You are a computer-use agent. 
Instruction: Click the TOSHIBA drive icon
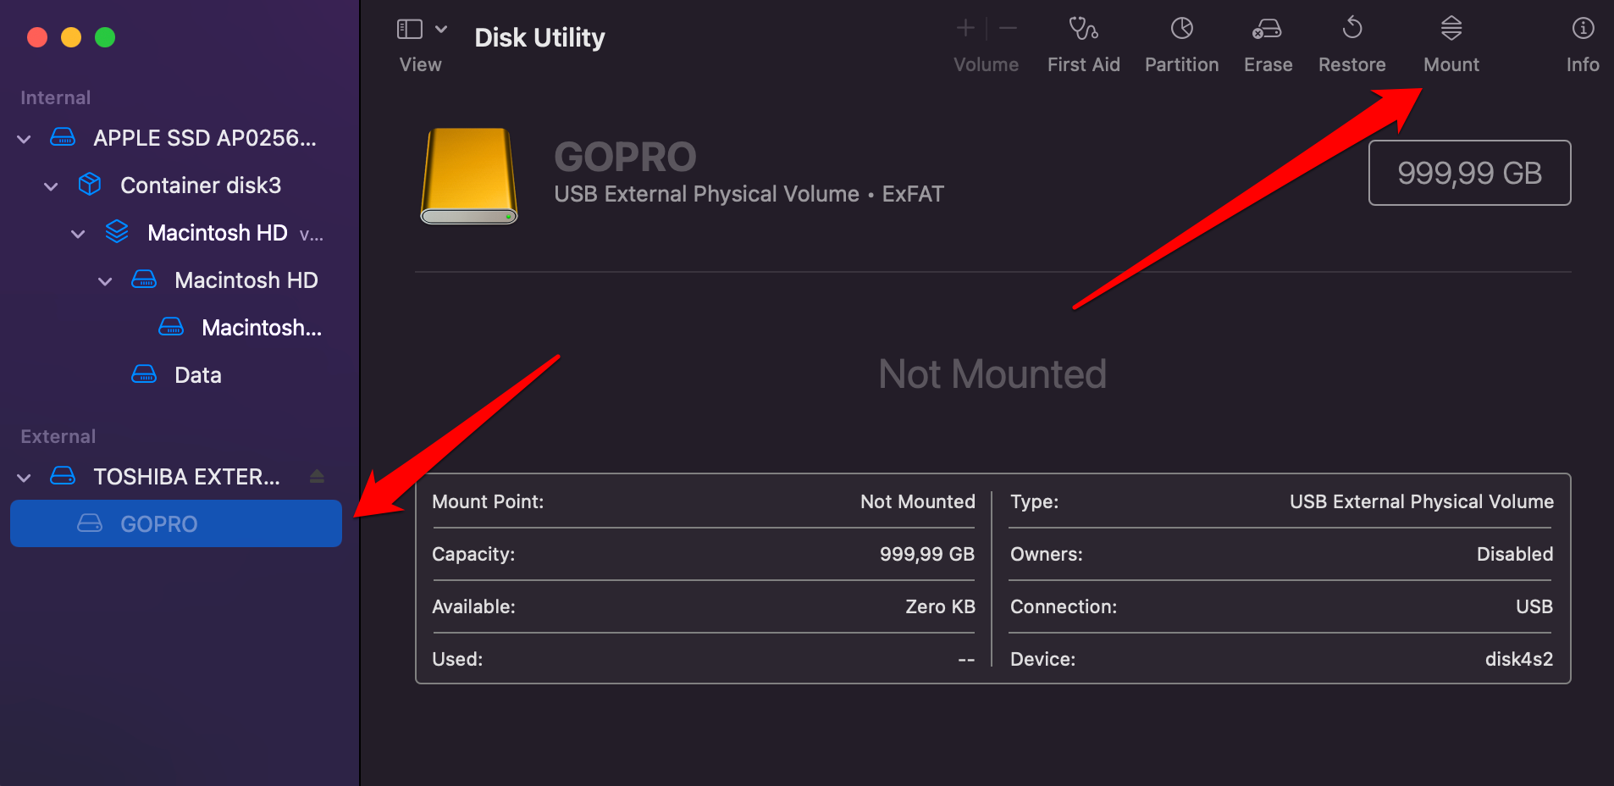63,476
